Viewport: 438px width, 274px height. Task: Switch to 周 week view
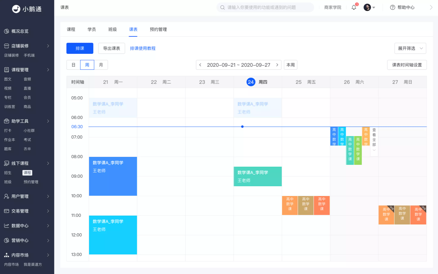[87, 65]
